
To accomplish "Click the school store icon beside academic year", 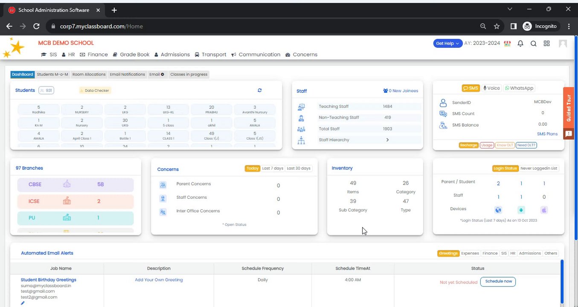I will [x=507, y=43].
